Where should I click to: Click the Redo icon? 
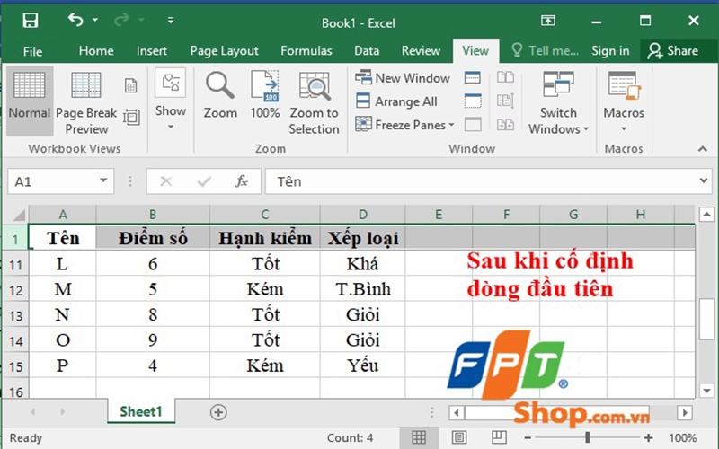click(x=122, y=20)
